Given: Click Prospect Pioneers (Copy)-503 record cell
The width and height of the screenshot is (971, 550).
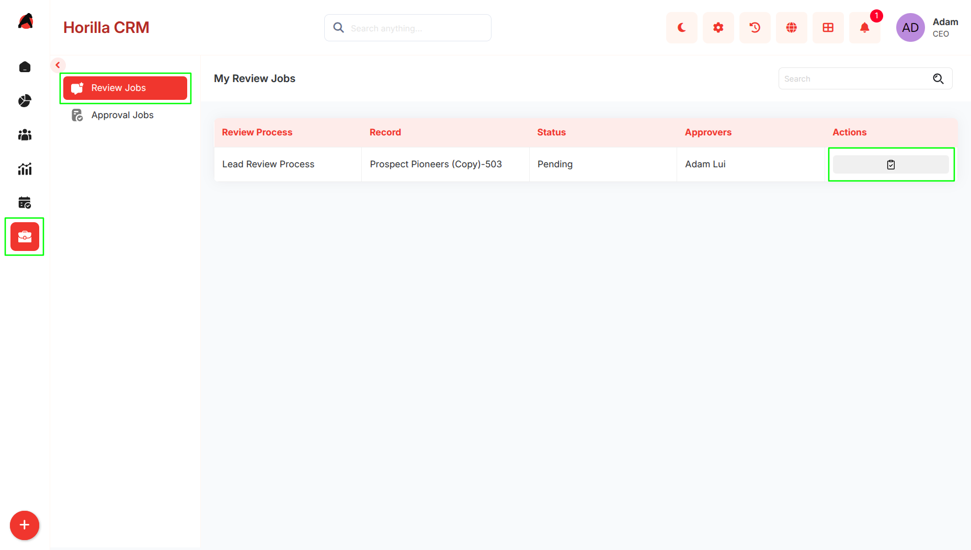Looking at the screenshot, I should tap(445, 164).
